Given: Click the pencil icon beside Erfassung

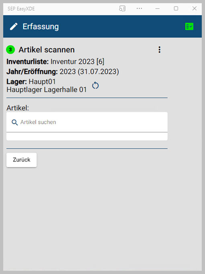Looking at the screenshot, I should [x=14, y=27].
